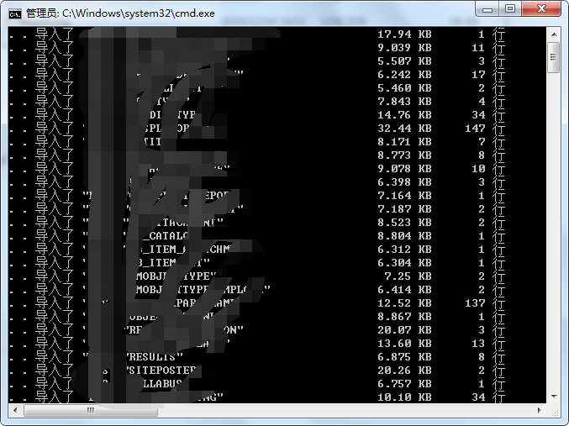The height and width of the screenshot is (426, 569).
Task: Click the value 8.523 KB
Action: 404,223
